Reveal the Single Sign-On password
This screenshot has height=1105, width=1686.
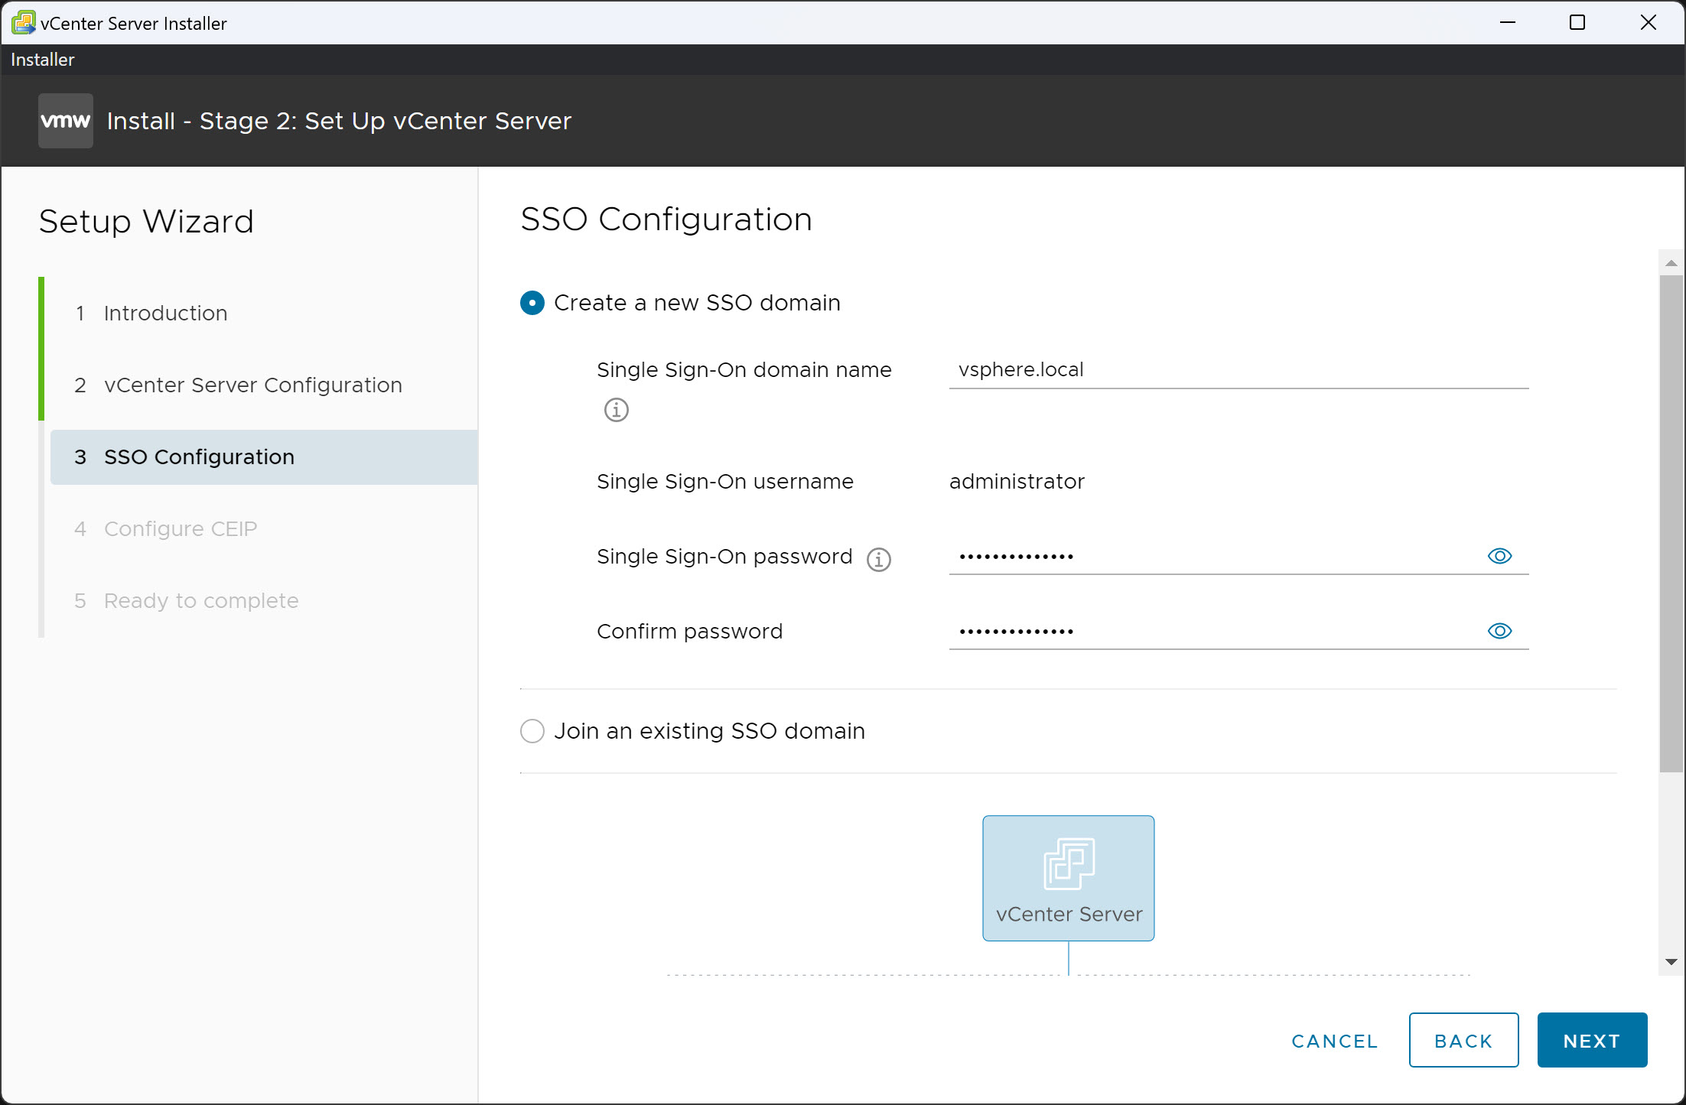click(1499, 556)
